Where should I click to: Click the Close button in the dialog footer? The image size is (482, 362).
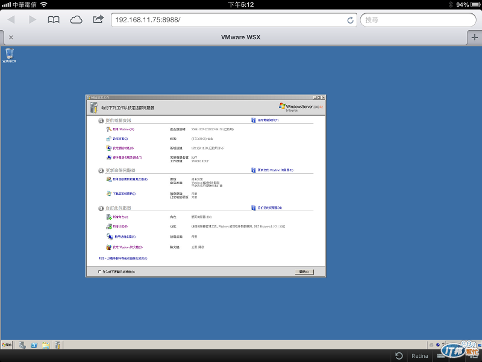(x=304, y=272)
